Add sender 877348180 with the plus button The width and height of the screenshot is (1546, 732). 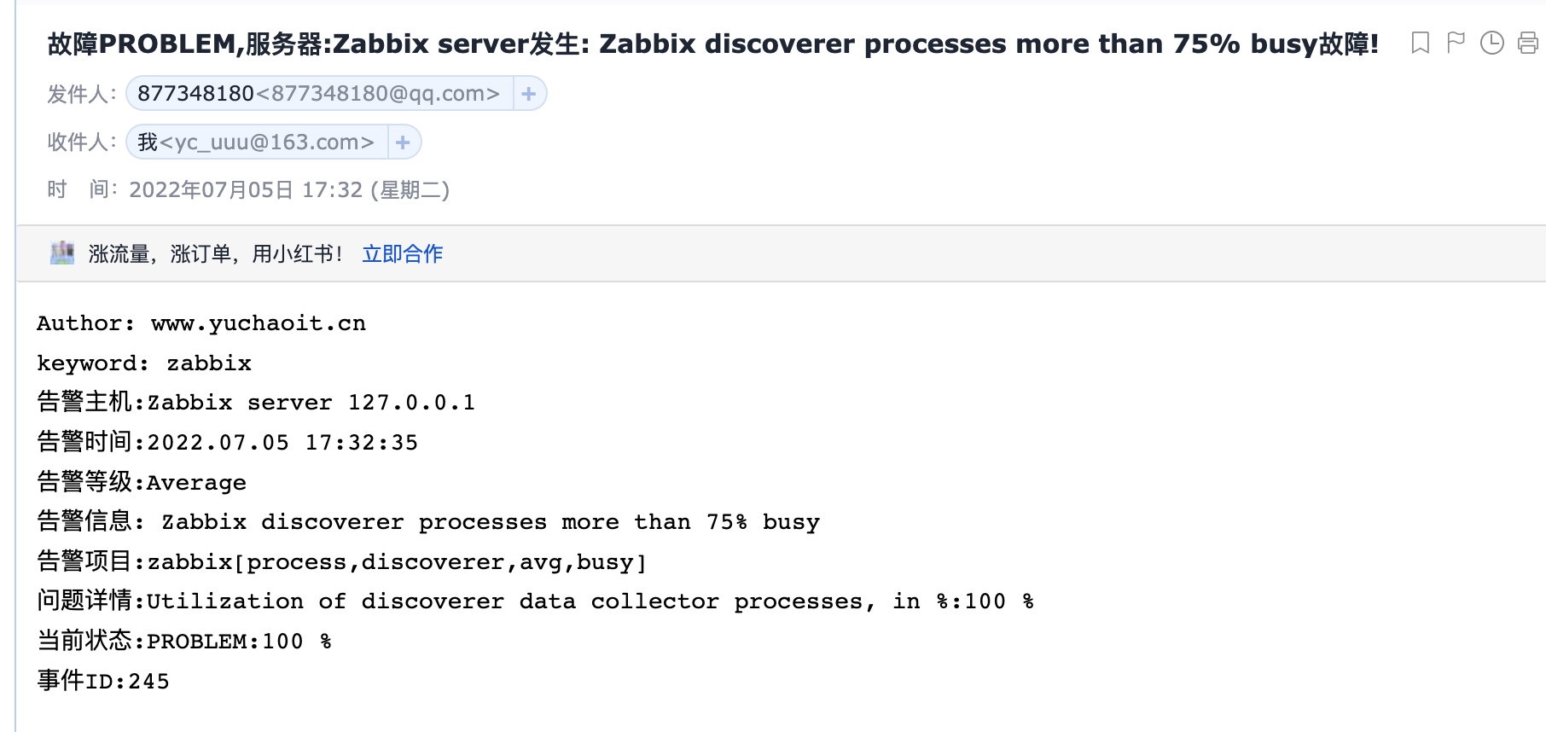point(529,93)
